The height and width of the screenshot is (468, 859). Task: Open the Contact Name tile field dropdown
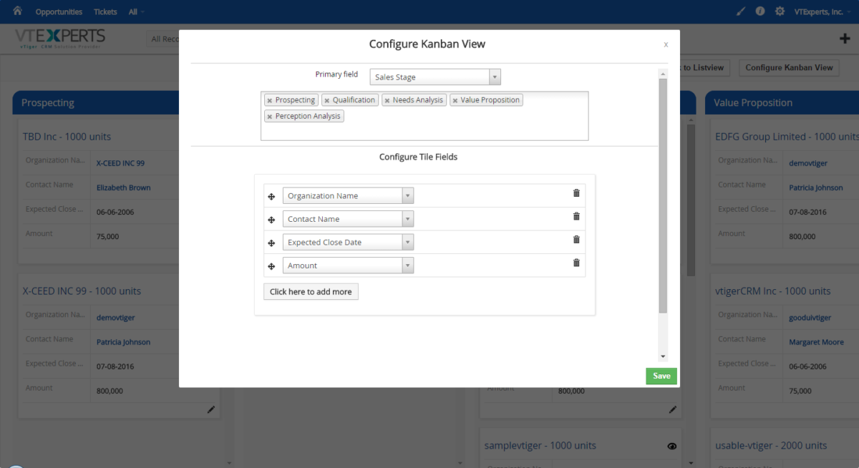408,218
